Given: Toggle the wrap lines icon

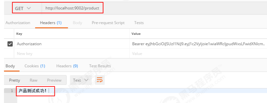Looking at the screenshot, I should pyautogui.click(x=100, y=80).
